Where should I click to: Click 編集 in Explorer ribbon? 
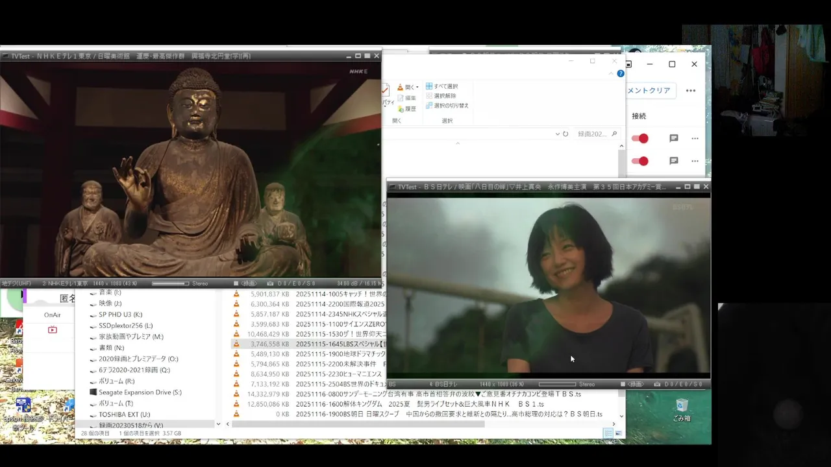406,98
